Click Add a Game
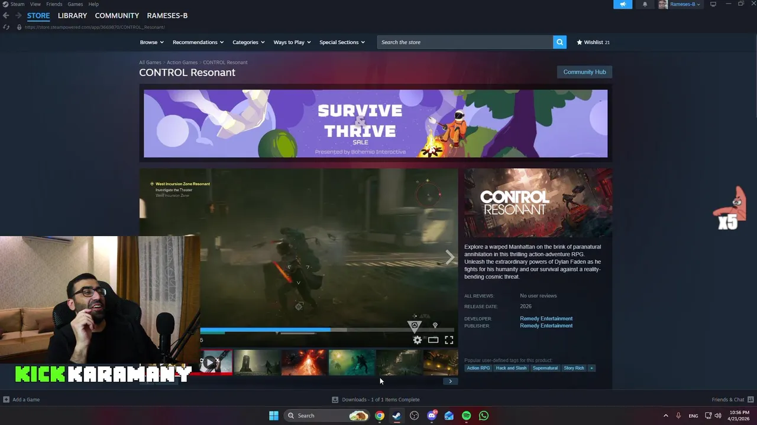757x425 pixels. pos(21,400)
